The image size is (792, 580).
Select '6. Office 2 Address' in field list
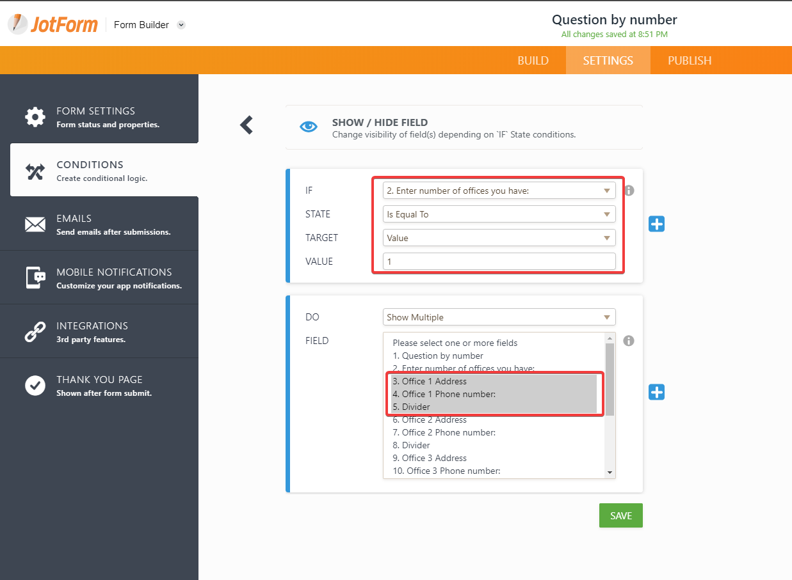(430, 419)
